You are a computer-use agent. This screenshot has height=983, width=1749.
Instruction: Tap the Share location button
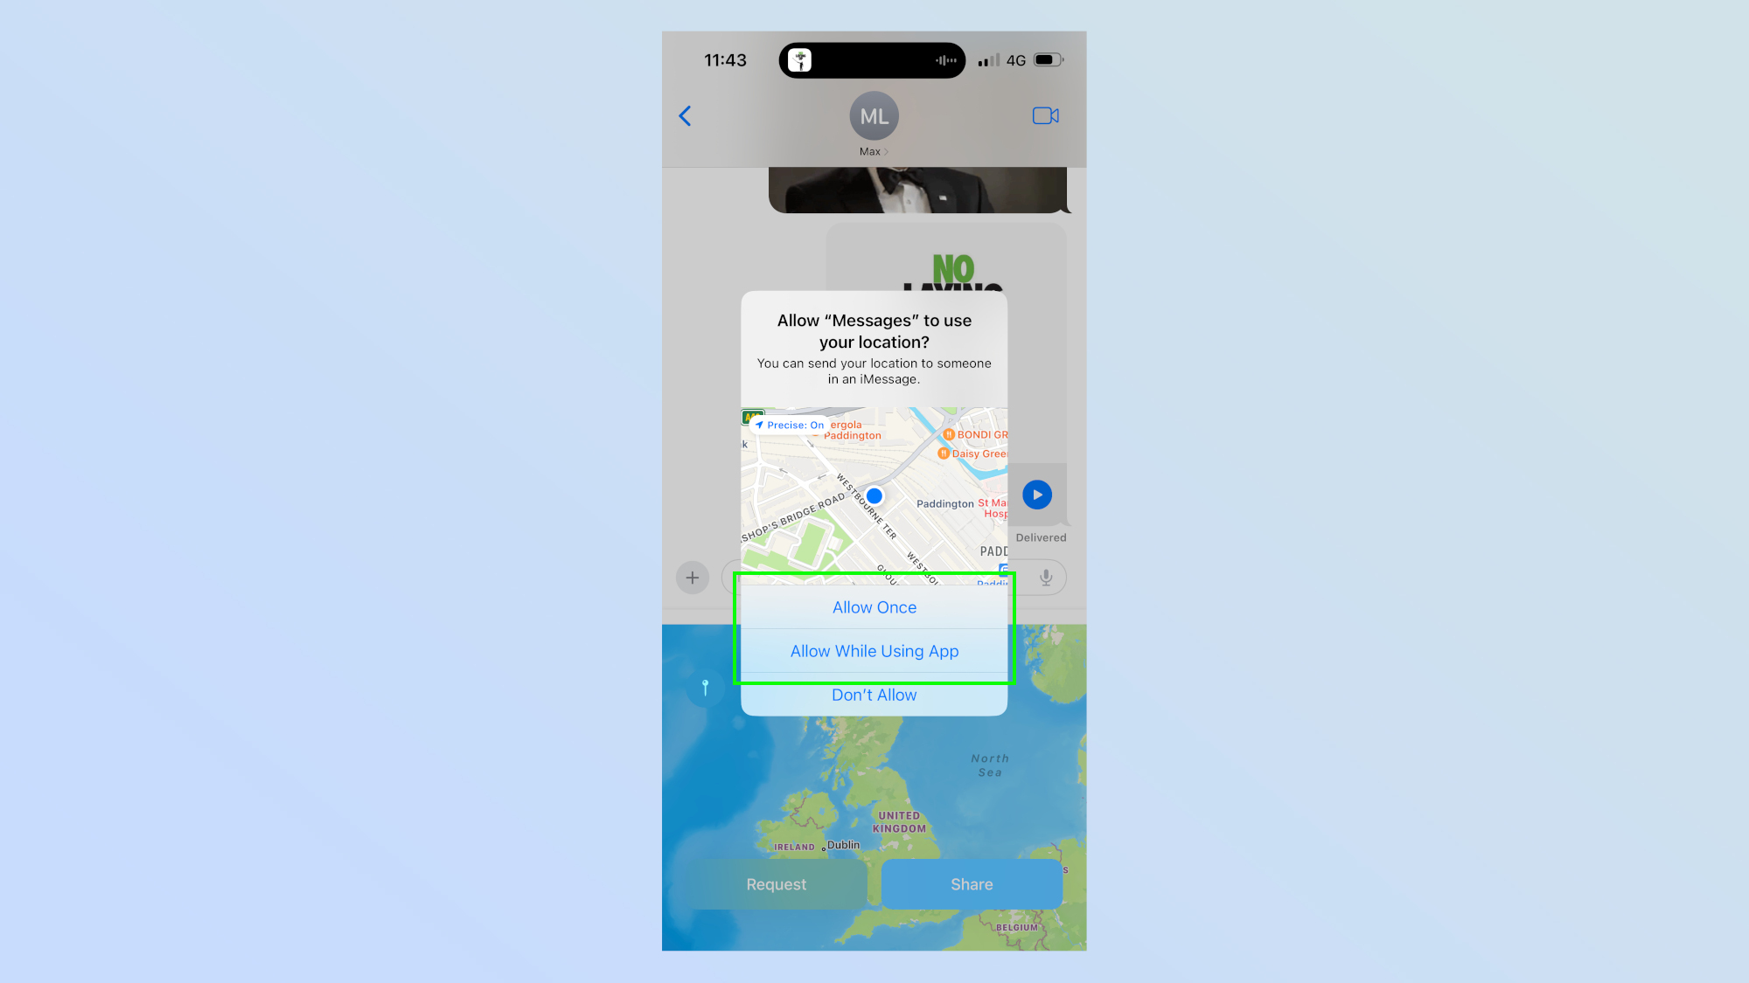coord(972,883)
